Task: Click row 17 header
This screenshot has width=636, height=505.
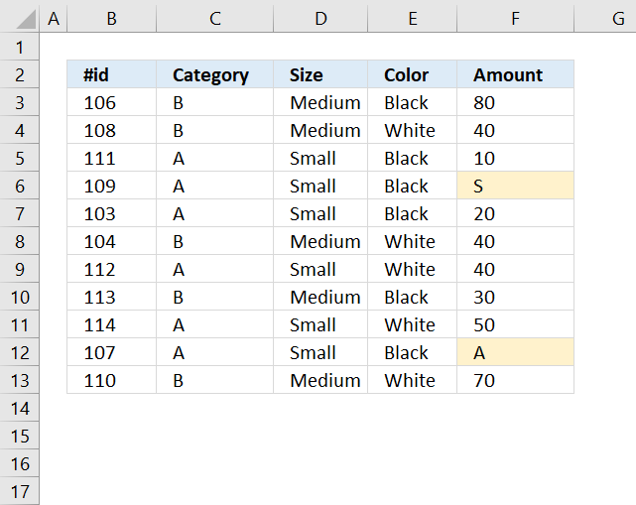Action: pos(20,492)
